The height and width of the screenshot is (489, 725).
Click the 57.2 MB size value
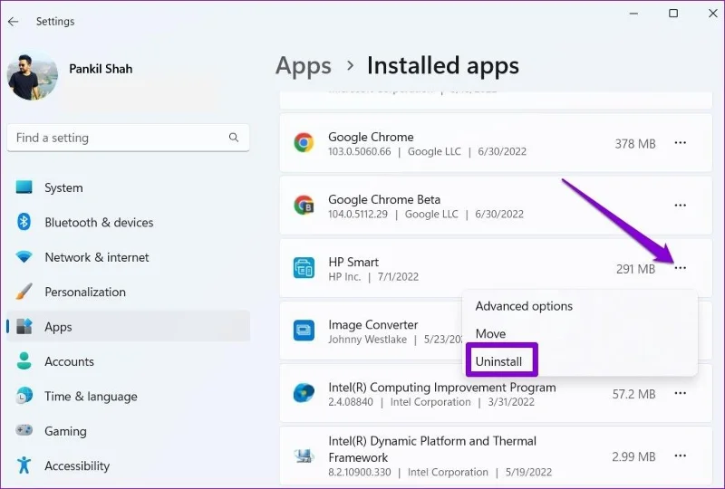pyautogui.click(x=633, y=394)
